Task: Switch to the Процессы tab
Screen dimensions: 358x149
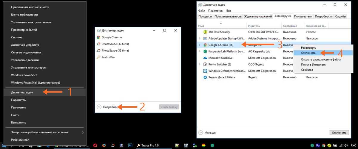Action: pyautogui.click(x=205, y=17)
